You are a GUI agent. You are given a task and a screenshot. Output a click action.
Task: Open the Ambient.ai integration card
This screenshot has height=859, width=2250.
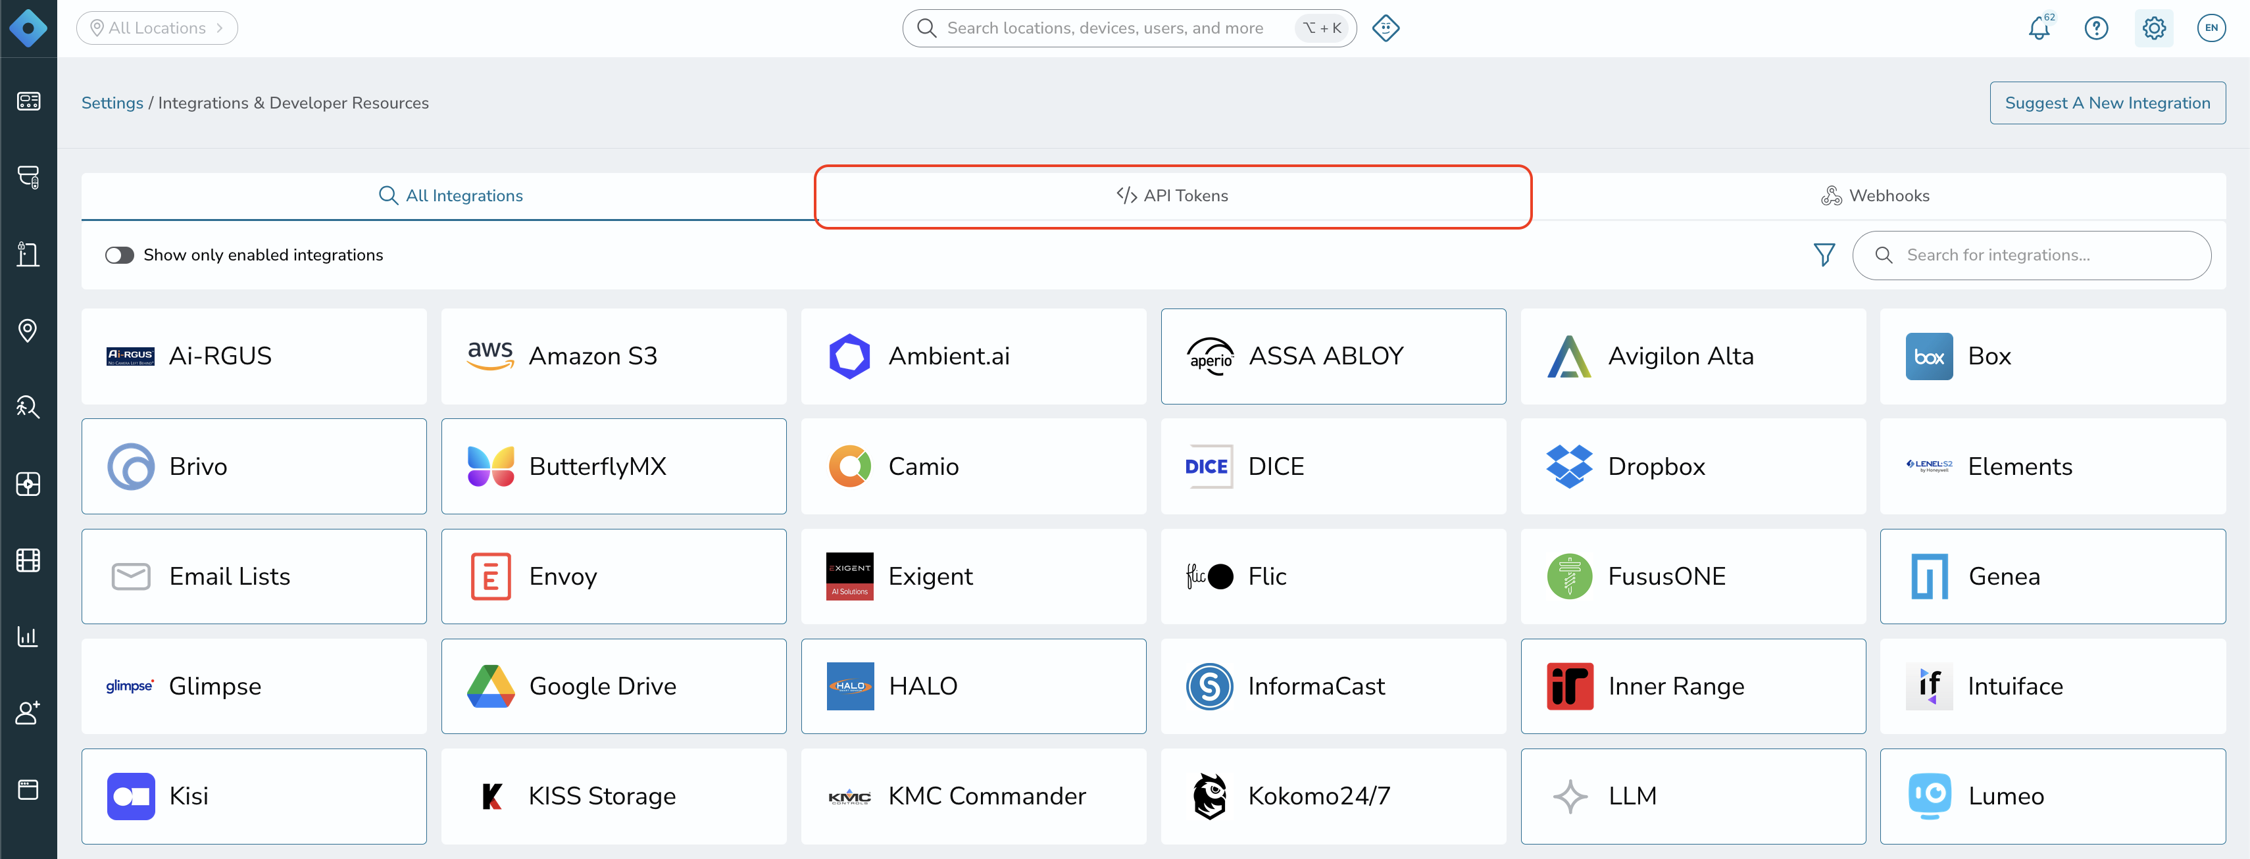tap(974, 356)
